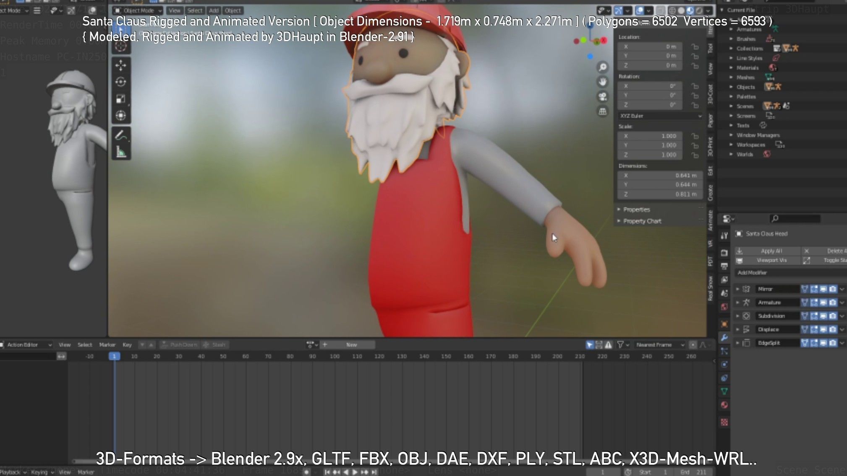Open the Texture properties checker tab
847x476 pixels.
[724, 422]
